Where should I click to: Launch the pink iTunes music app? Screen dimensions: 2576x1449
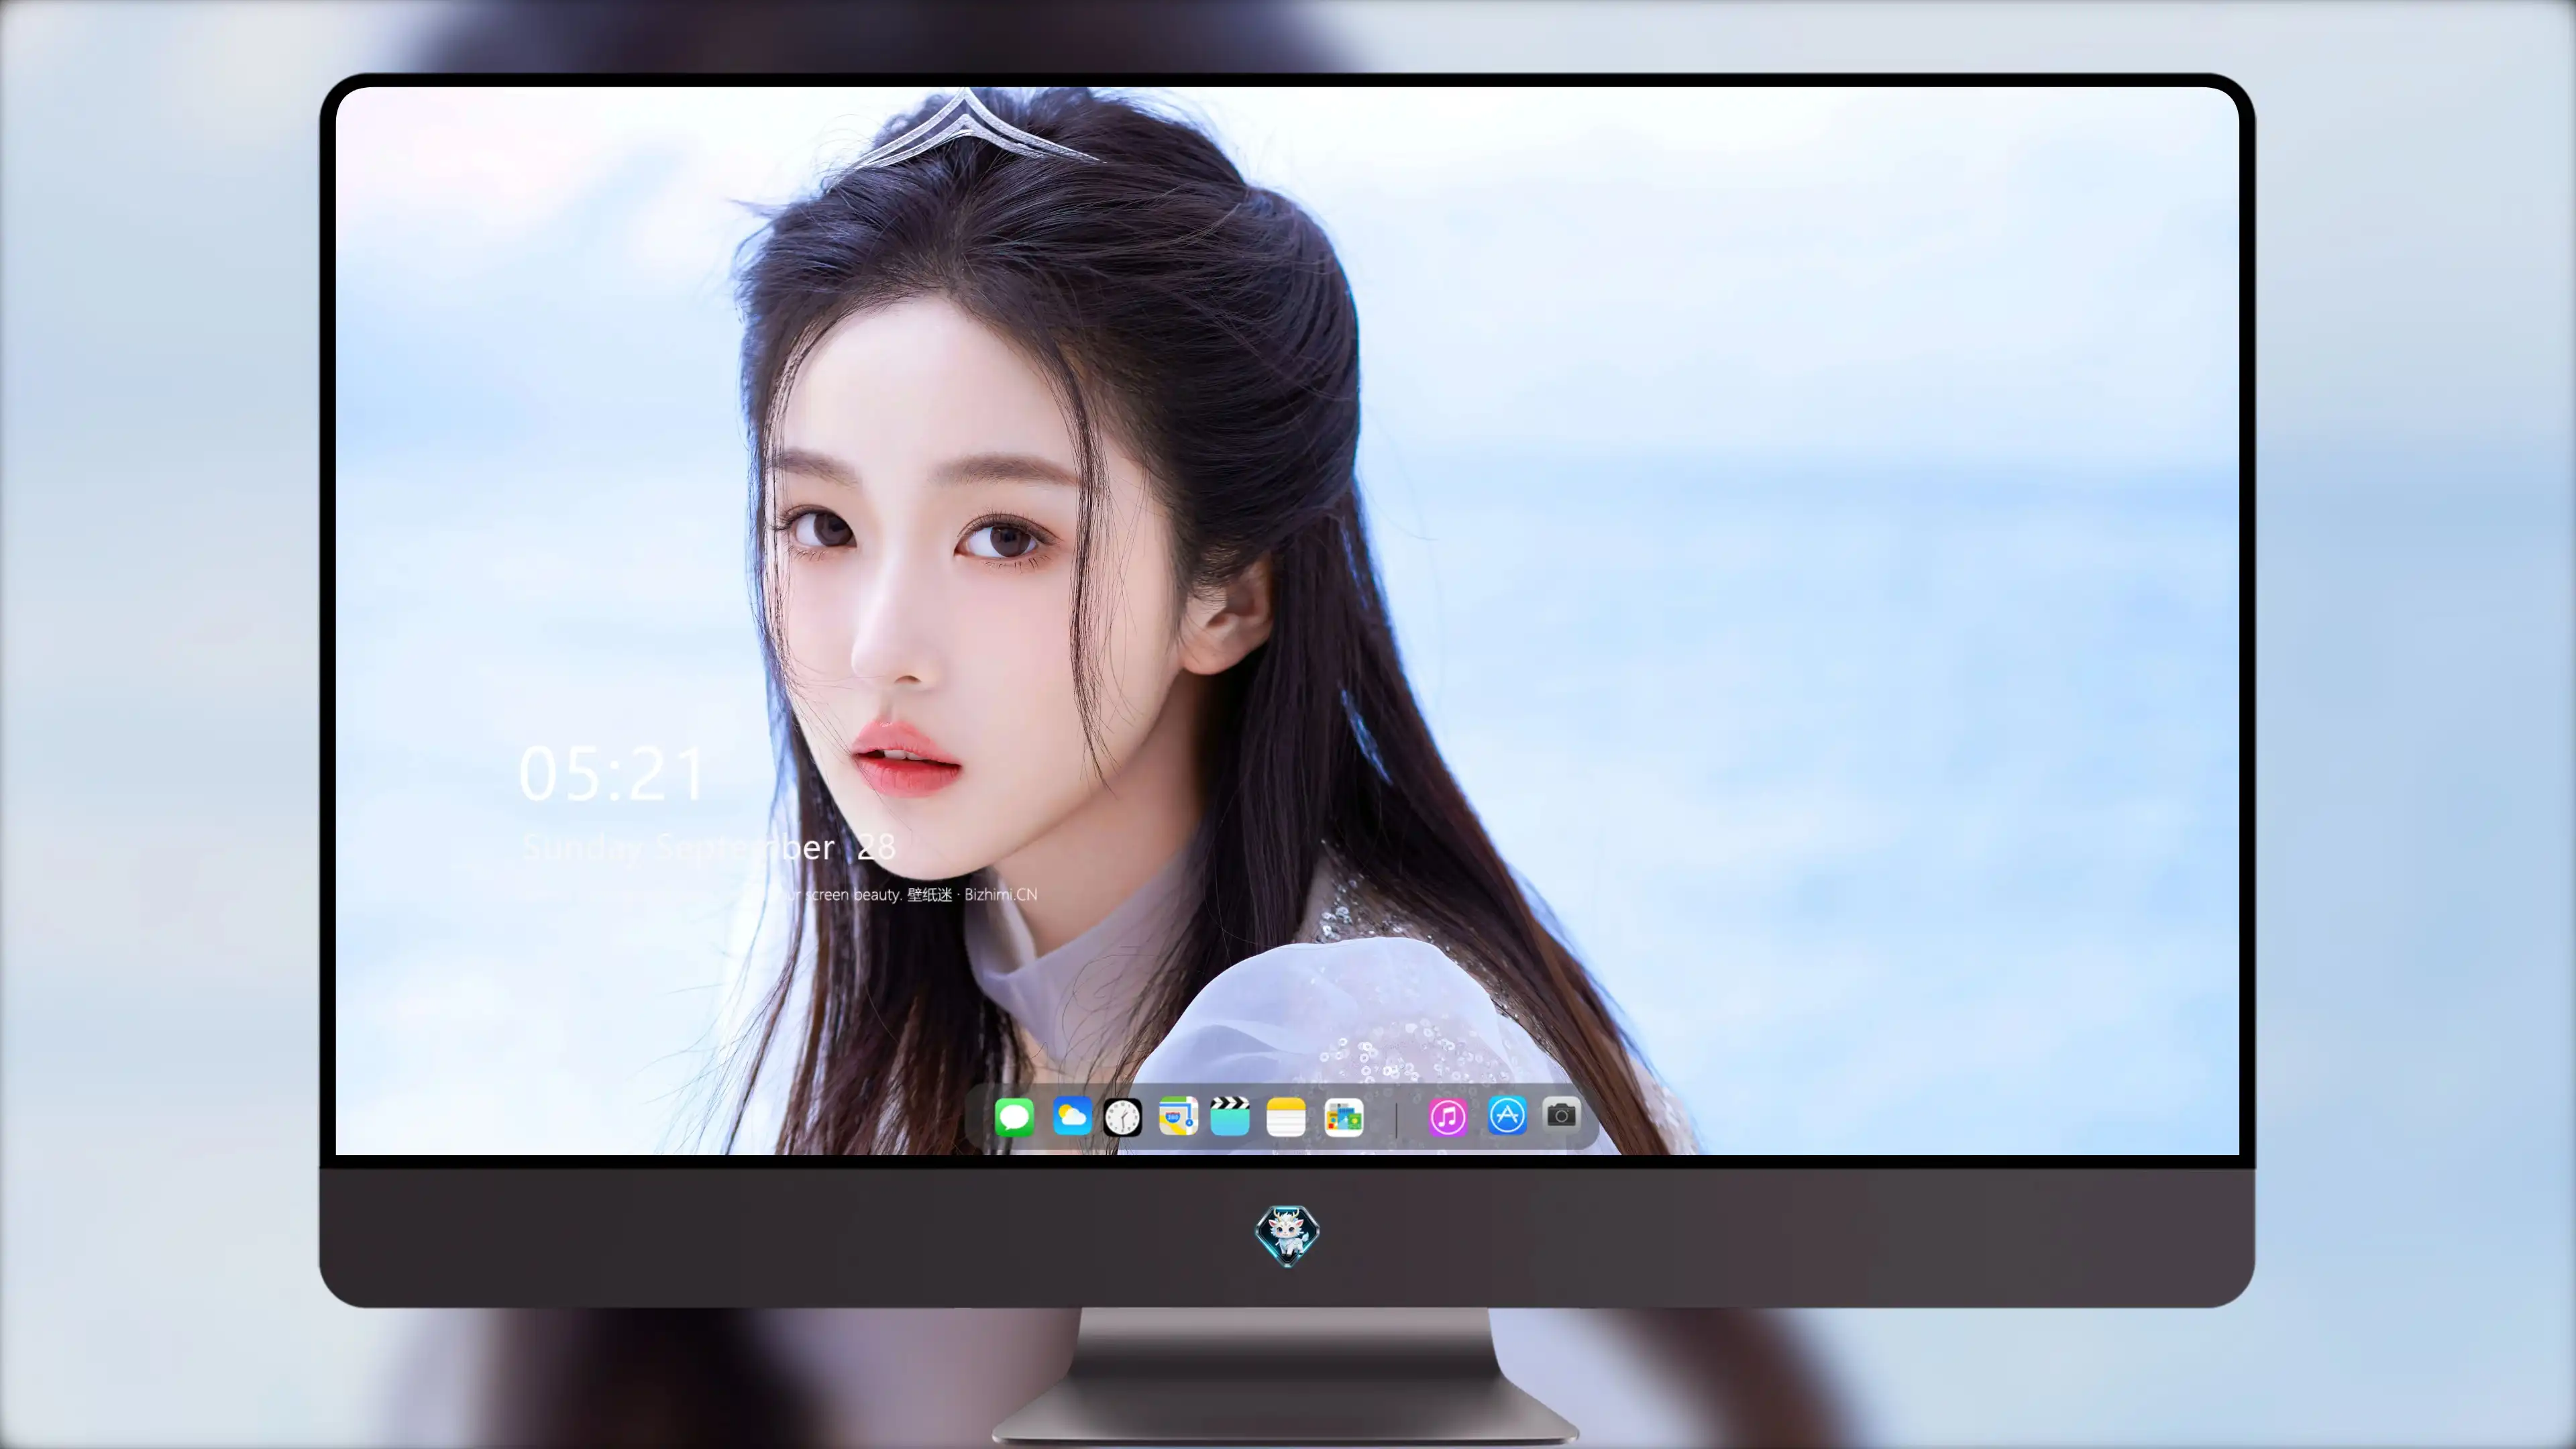[1447, 1117]
